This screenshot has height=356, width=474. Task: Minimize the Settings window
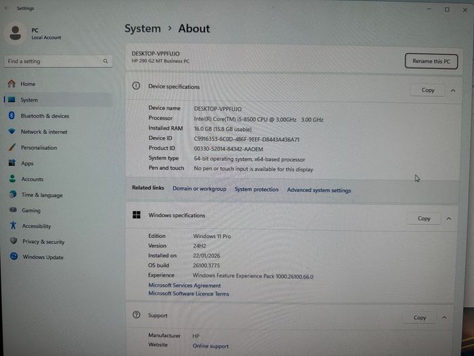coord(429,9)
